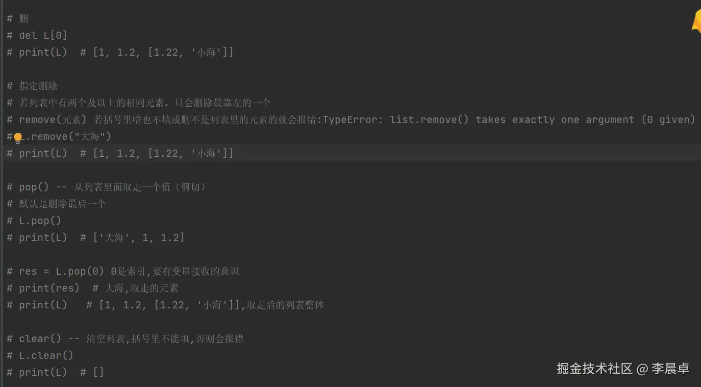
Task: Click the highlighted print(L) current line
Action: click(43, 153)
